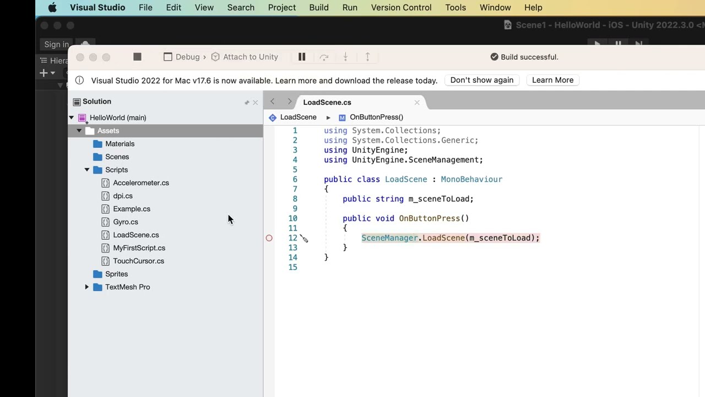Open the Apple menu

[52, 8]
